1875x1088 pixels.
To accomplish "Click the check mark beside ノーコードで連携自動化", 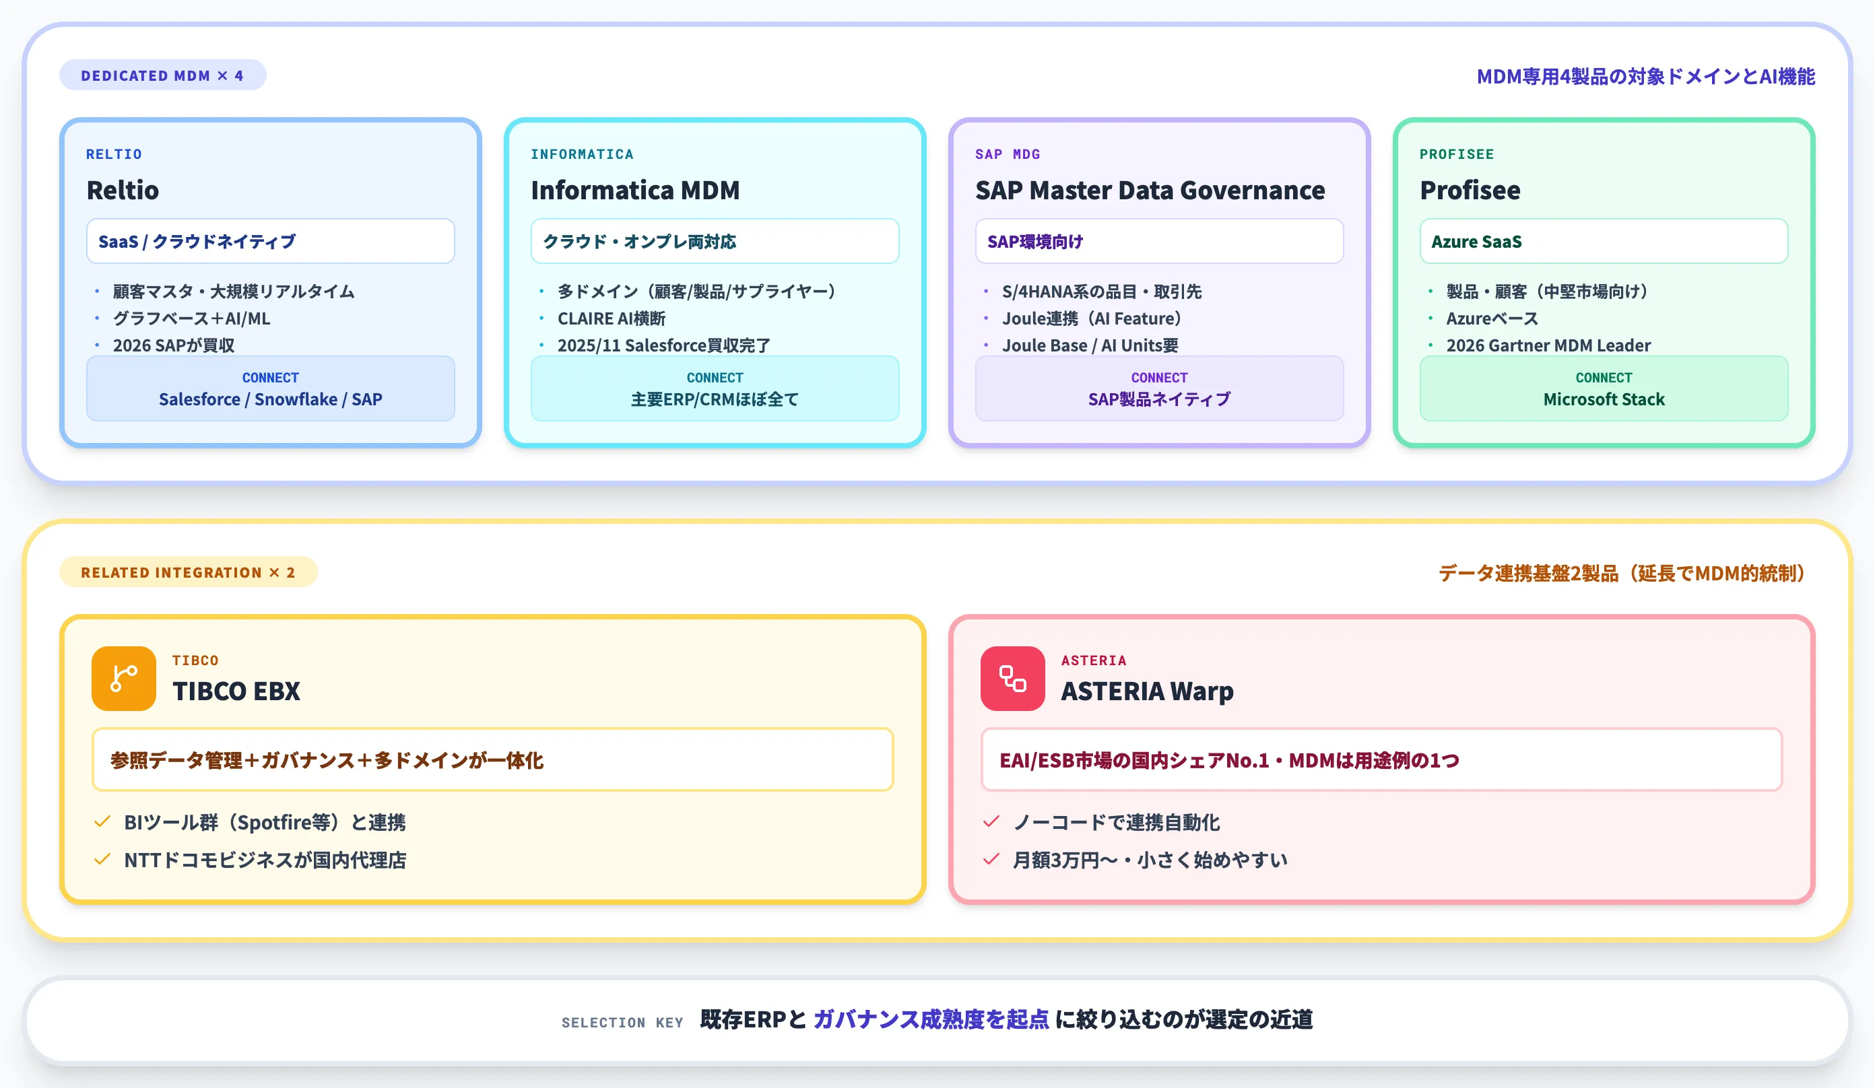I will tap(991, 822).
